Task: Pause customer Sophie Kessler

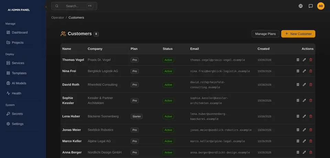Action: click(x=298, y=101)
